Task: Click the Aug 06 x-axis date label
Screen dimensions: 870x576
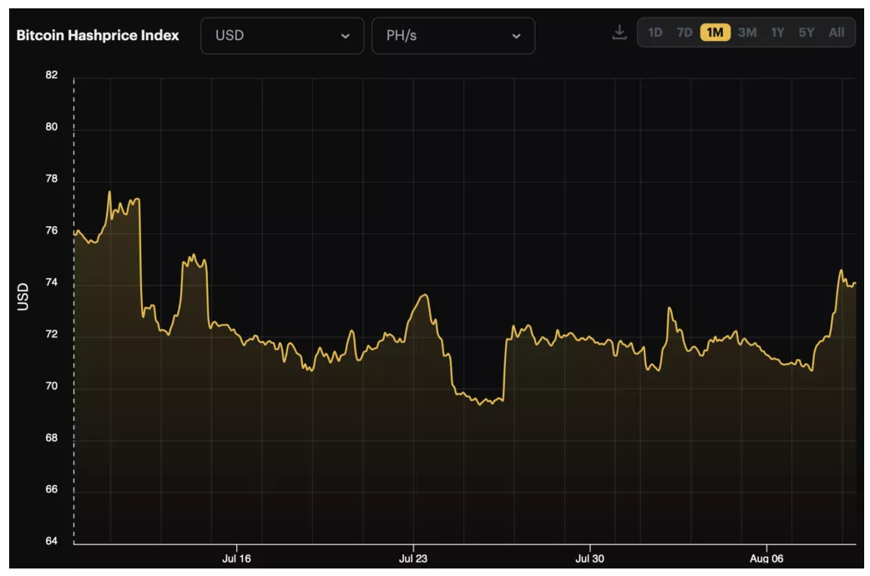Action: click(766, 558)
